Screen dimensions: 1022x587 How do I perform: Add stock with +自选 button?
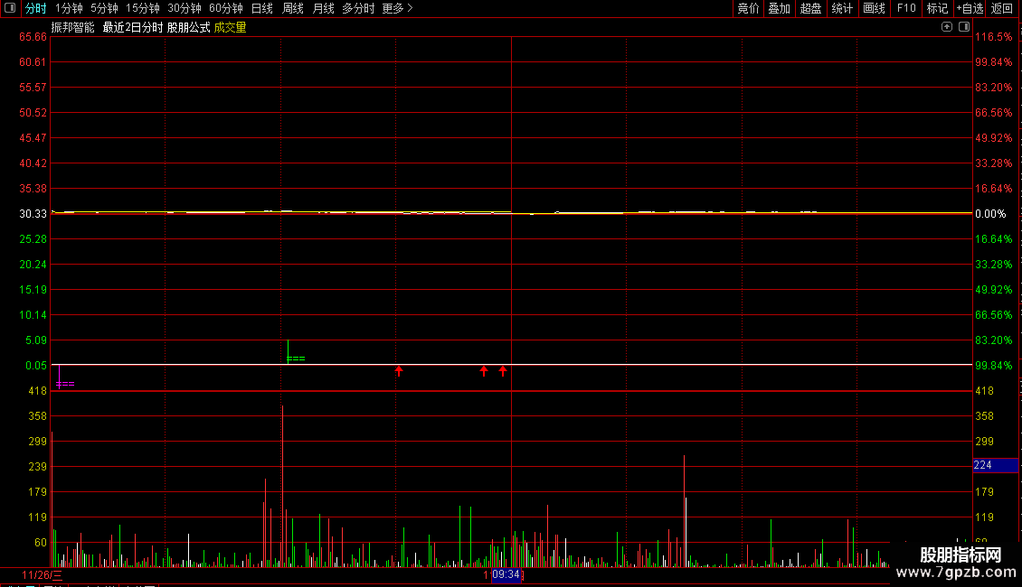click(x=970, y=8)
